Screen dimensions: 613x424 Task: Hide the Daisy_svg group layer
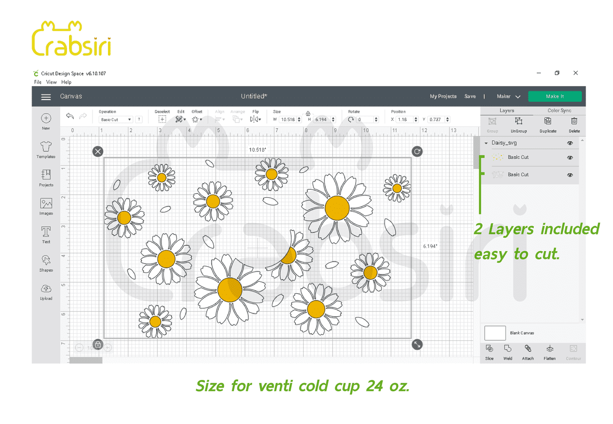coord(570,143)
